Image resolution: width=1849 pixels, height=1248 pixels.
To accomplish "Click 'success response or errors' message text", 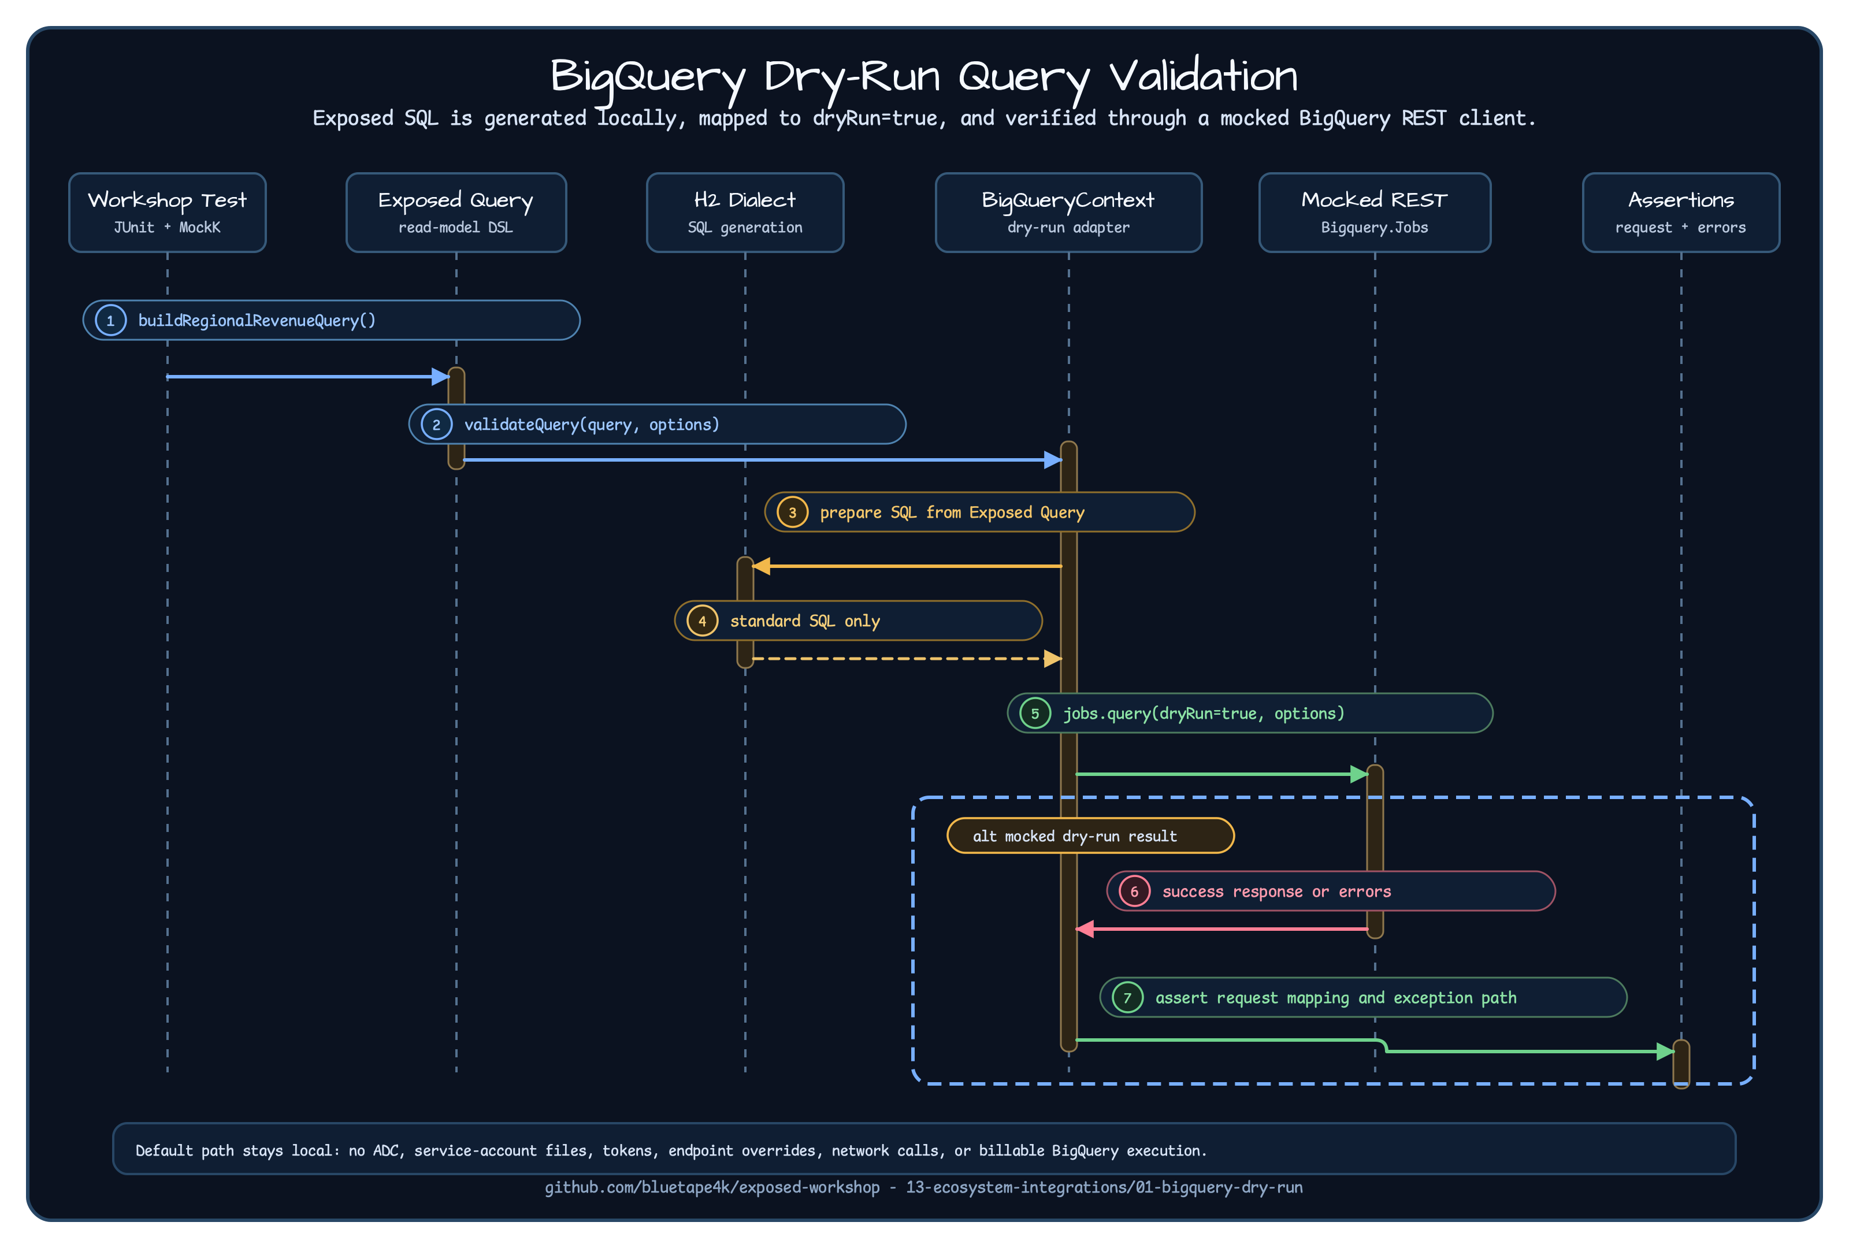I will click(1277, 892).
